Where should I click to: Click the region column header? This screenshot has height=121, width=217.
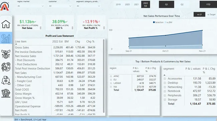tap(113, 68)
